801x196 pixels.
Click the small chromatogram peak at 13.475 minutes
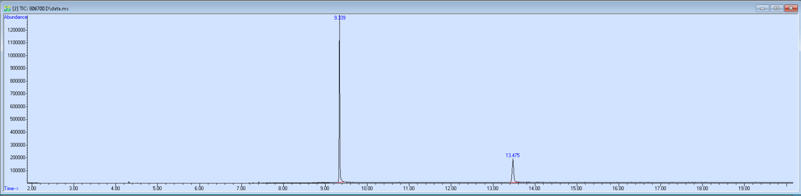[513, 171]
